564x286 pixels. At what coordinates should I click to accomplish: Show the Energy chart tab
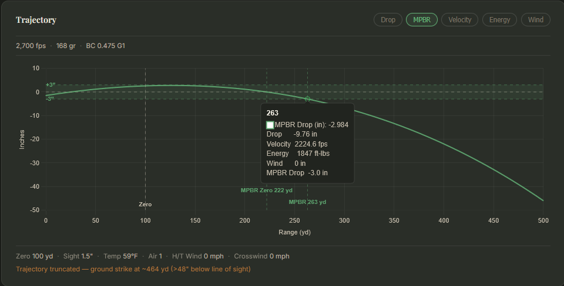499,20
